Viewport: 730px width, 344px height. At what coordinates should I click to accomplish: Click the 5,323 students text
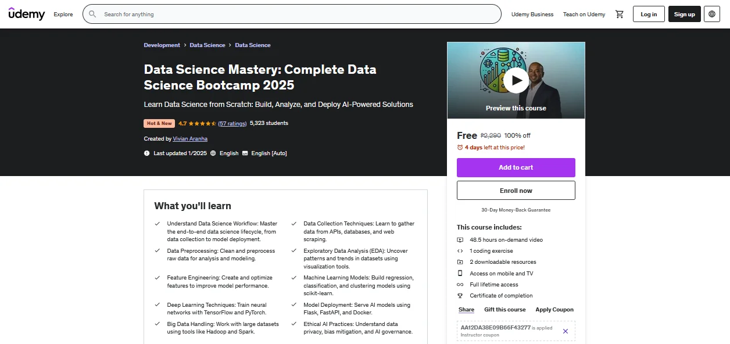269,123
